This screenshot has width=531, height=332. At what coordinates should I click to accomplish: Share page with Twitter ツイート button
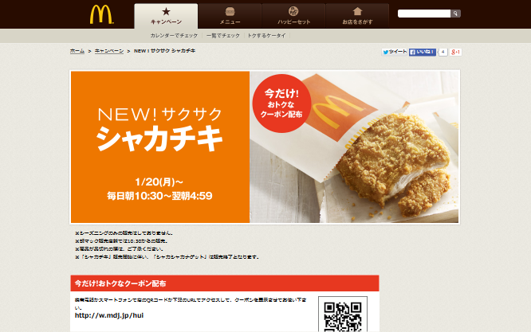coord(395,52)
